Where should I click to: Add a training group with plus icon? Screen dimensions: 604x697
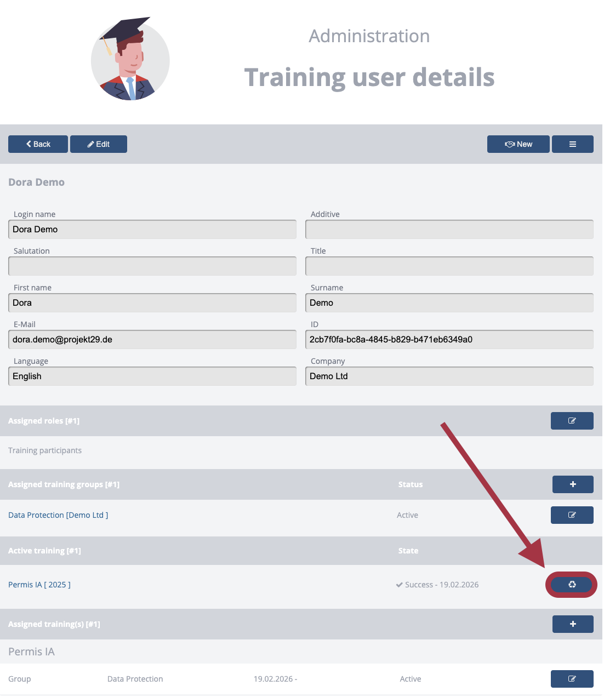tap(572, 484)
